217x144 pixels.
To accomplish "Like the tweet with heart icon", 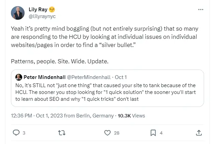I will click(107, 133).
